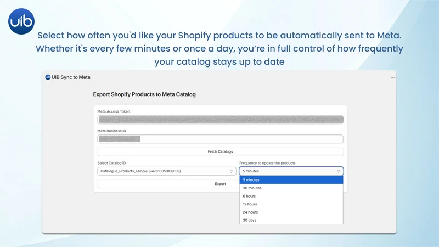Choose the 12 hours frequency

click(x=291, y=204)
